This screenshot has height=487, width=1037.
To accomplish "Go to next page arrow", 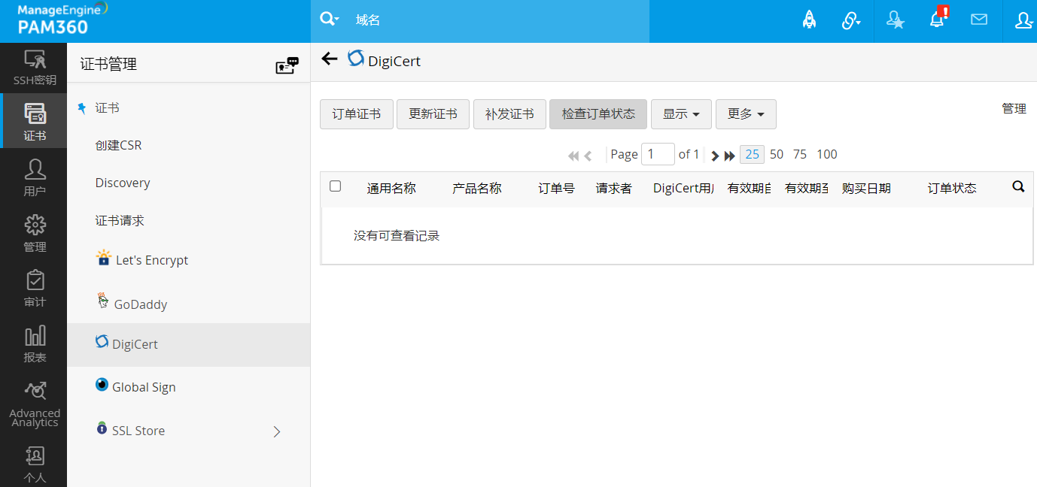I will pos(715,156).
